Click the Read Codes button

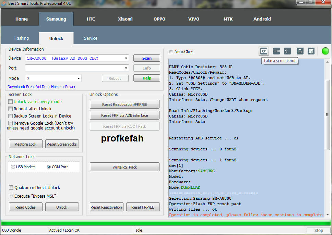pos(26,207)
